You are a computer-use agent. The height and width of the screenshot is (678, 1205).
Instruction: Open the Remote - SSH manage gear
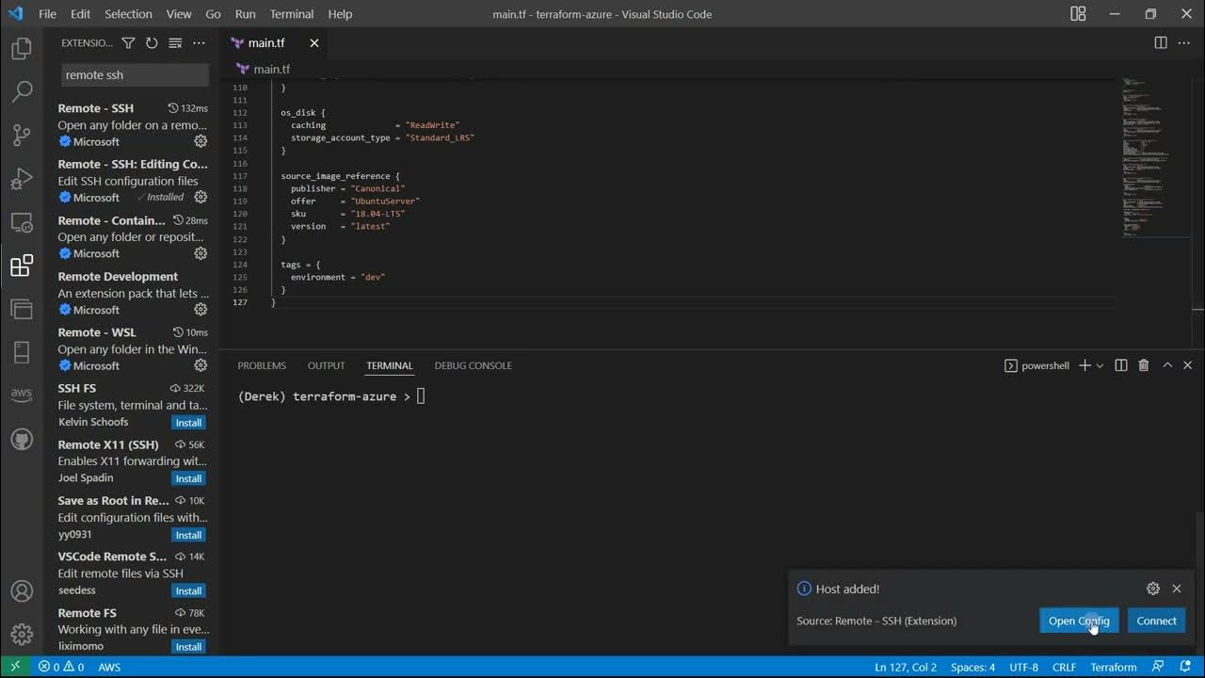coord(201,141)
